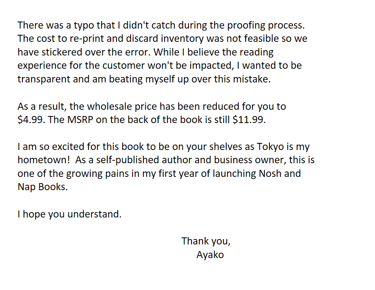The height and width of the screenshot is (290, 375).
Task: Click the word "MSRP" in second paragraph
Action: (x=80, y=120)
